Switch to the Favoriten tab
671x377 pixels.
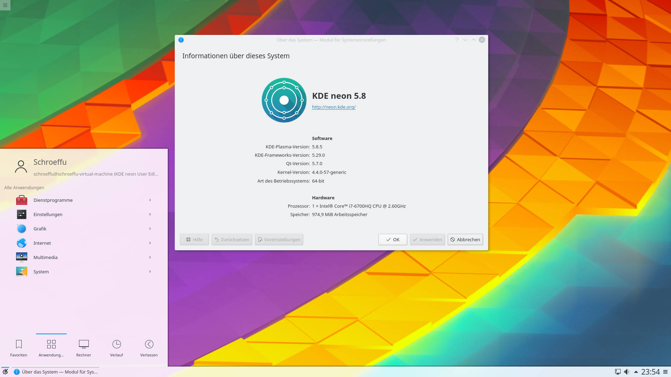[x=19, y=348]
